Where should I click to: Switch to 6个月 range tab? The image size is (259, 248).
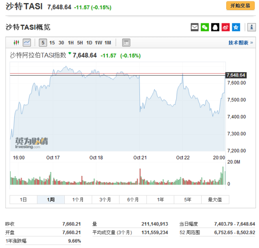click(133, 200)
